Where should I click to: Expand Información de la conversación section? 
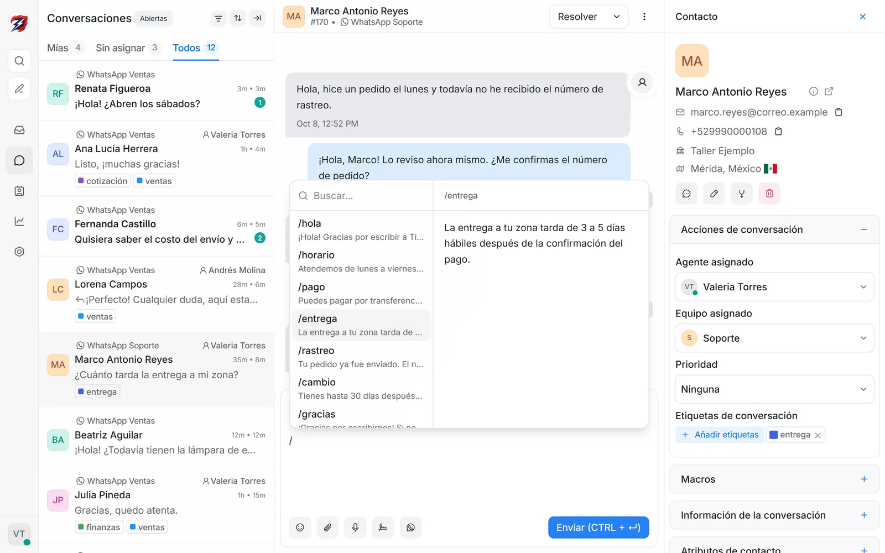coord(864,515)
